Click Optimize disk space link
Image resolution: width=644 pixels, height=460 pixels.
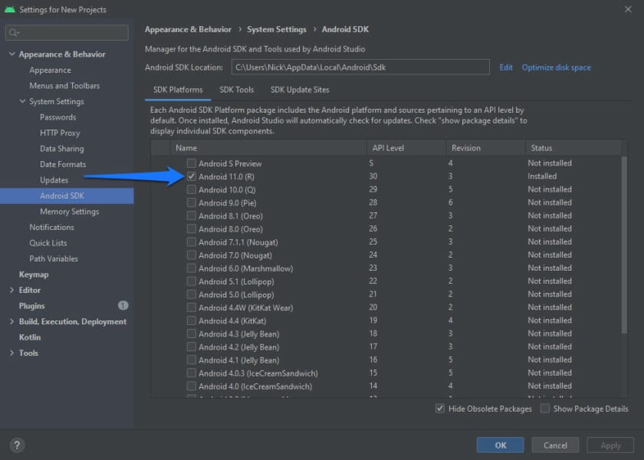click(557, 67)
